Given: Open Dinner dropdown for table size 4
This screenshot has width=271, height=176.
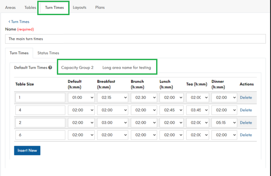Looking at the screenshot, I should 224,110.
